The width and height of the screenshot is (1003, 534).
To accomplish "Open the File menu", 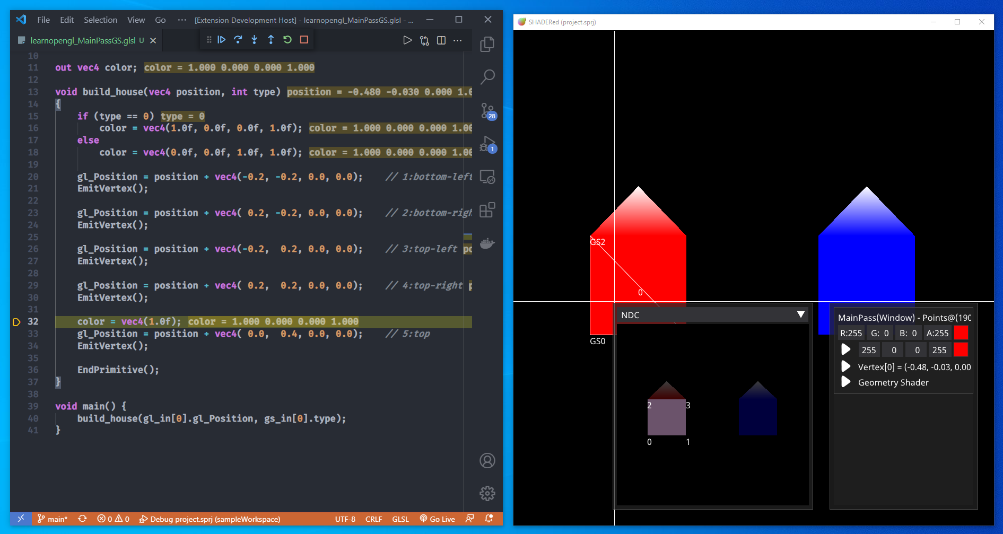I will click(43, 20).
